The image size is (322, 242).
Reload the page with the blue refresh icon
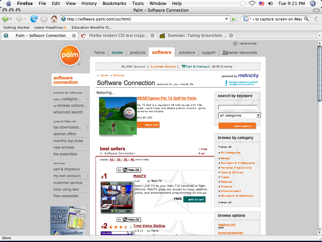(x=34, y=19)
